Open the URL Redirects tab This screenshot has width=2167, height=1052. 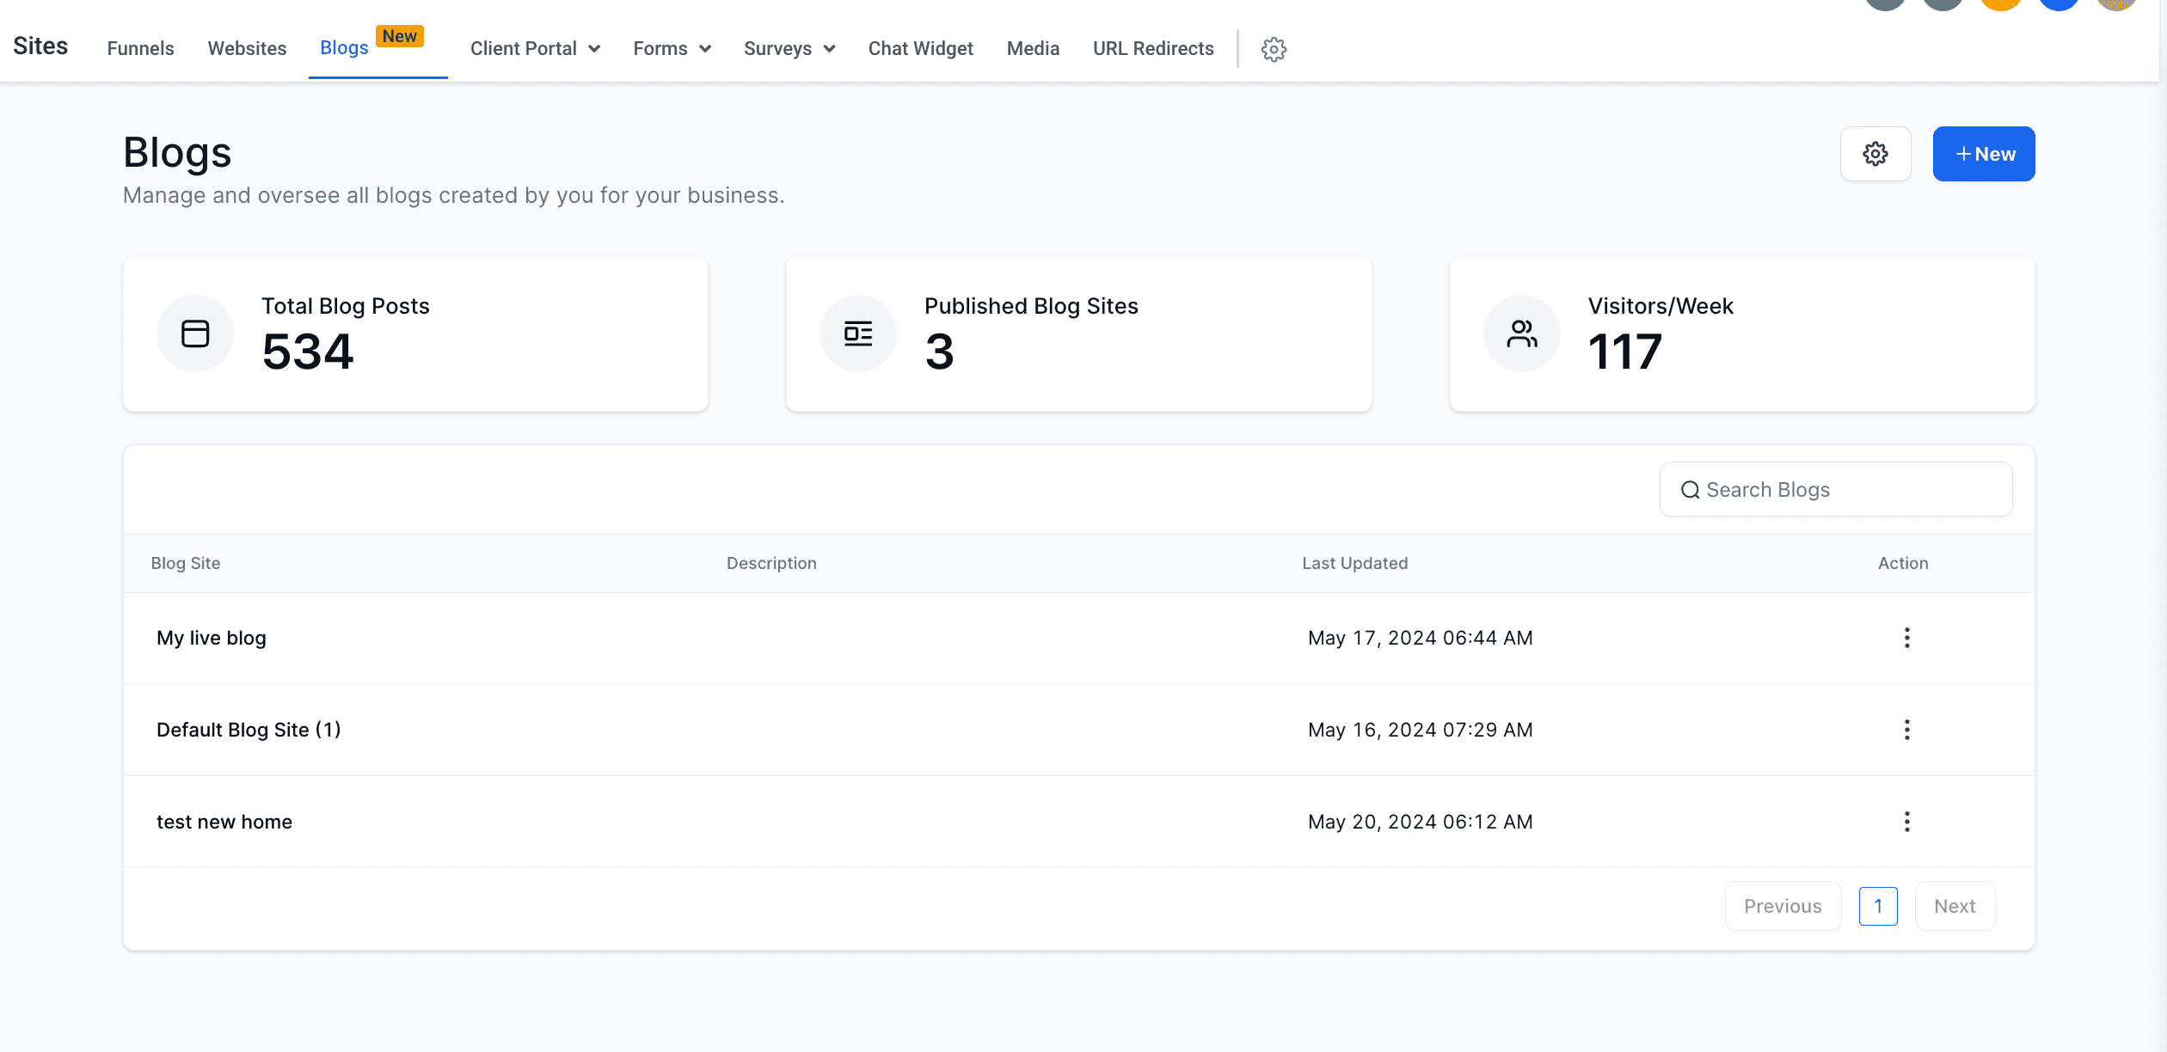(1153, 48)
